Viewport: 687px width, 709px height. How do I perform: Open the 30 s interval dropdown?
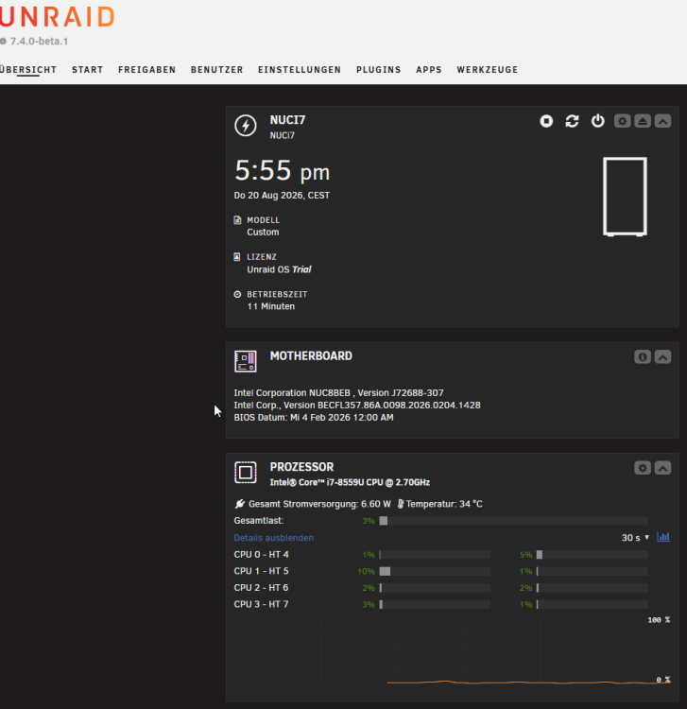pos(635,538)
